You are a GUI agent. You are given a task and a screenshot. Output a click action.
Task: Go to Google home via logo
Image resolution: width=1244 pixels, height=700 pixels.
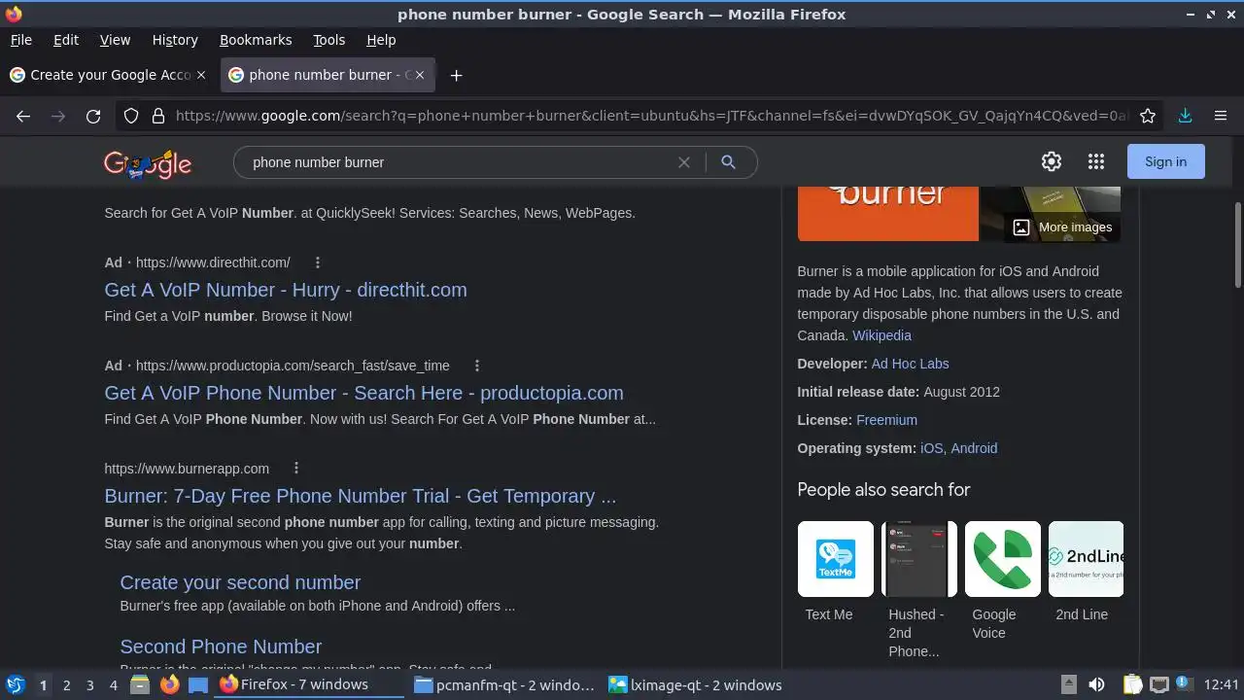pos(148,163)
